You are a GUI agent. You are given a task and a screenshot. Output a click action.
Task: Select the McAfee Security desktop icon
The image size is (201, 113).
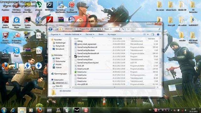tap(5, 38)
